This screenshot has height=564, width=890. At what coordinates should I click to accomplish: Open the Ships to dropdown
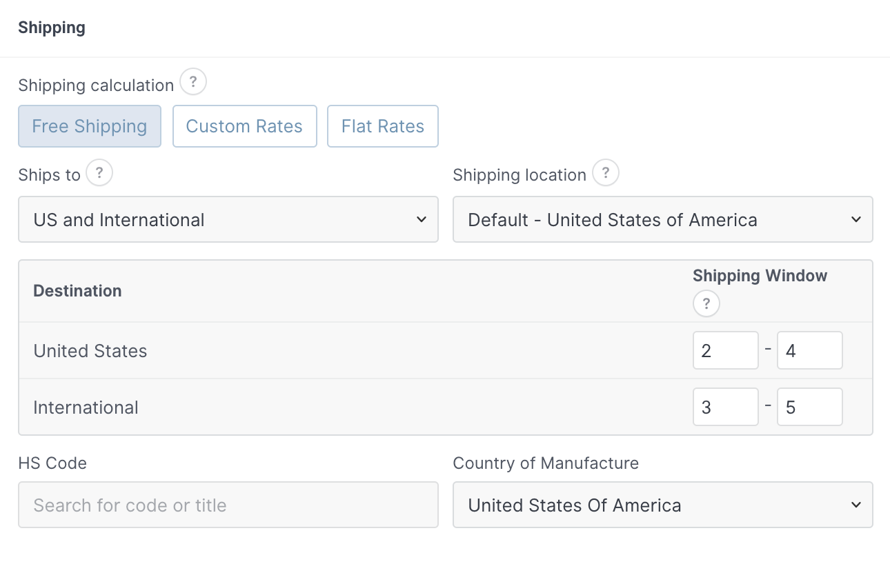pos(228,219)
